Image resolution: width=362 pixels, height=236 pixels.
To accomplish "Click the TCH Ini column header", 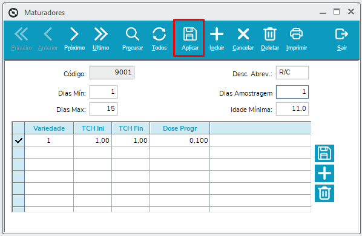I will 93,128.
